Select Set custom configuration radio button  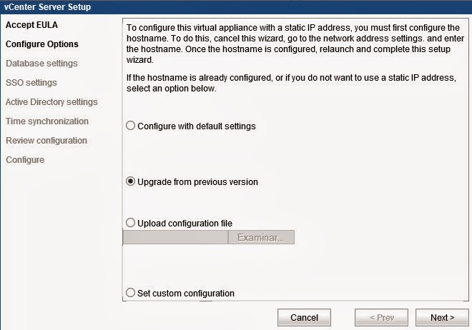point(130,292)
